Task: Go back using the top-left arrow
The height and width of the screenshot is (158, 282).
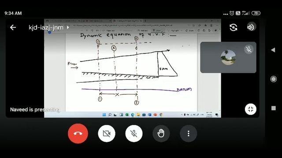Action: coord(13,27)
